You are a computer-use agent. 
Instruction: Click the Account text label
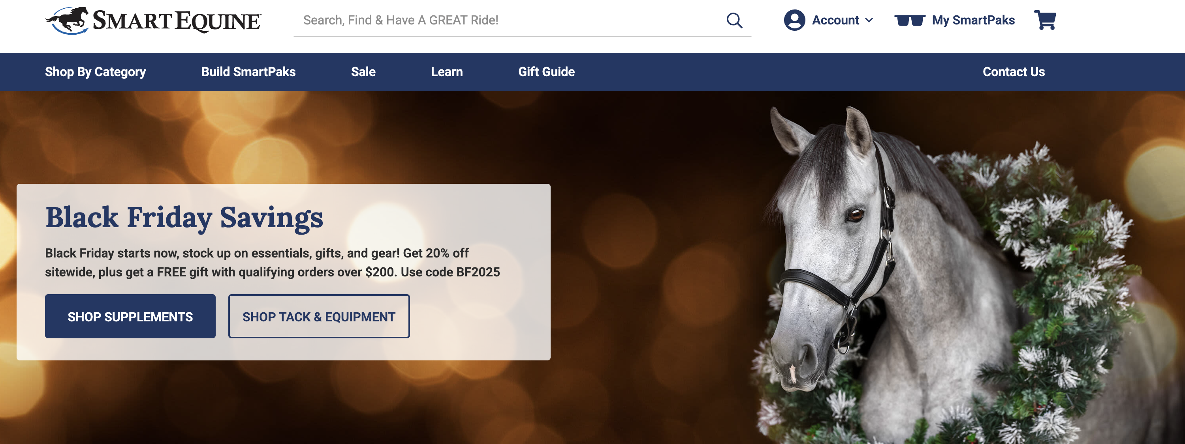point(835,20)
